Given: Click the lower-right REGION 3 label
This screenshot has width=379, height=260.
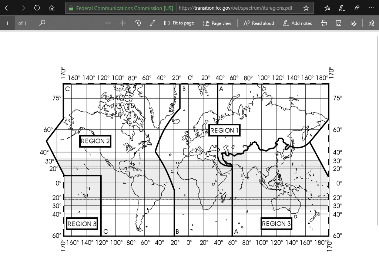Looking at the screenshot, I should pos(276,223).
